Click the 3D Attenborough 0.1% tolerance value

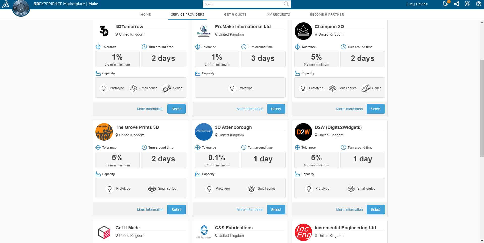point(217,158)
